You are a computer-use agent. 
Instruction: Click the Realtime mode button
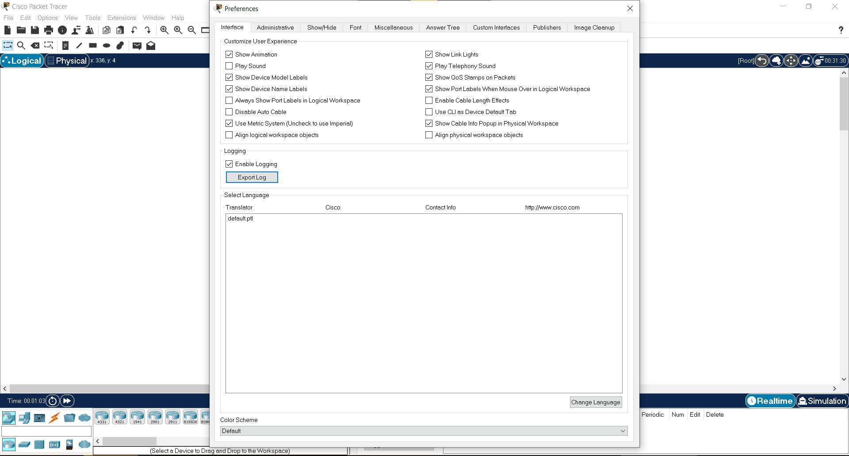pos(770,401)
